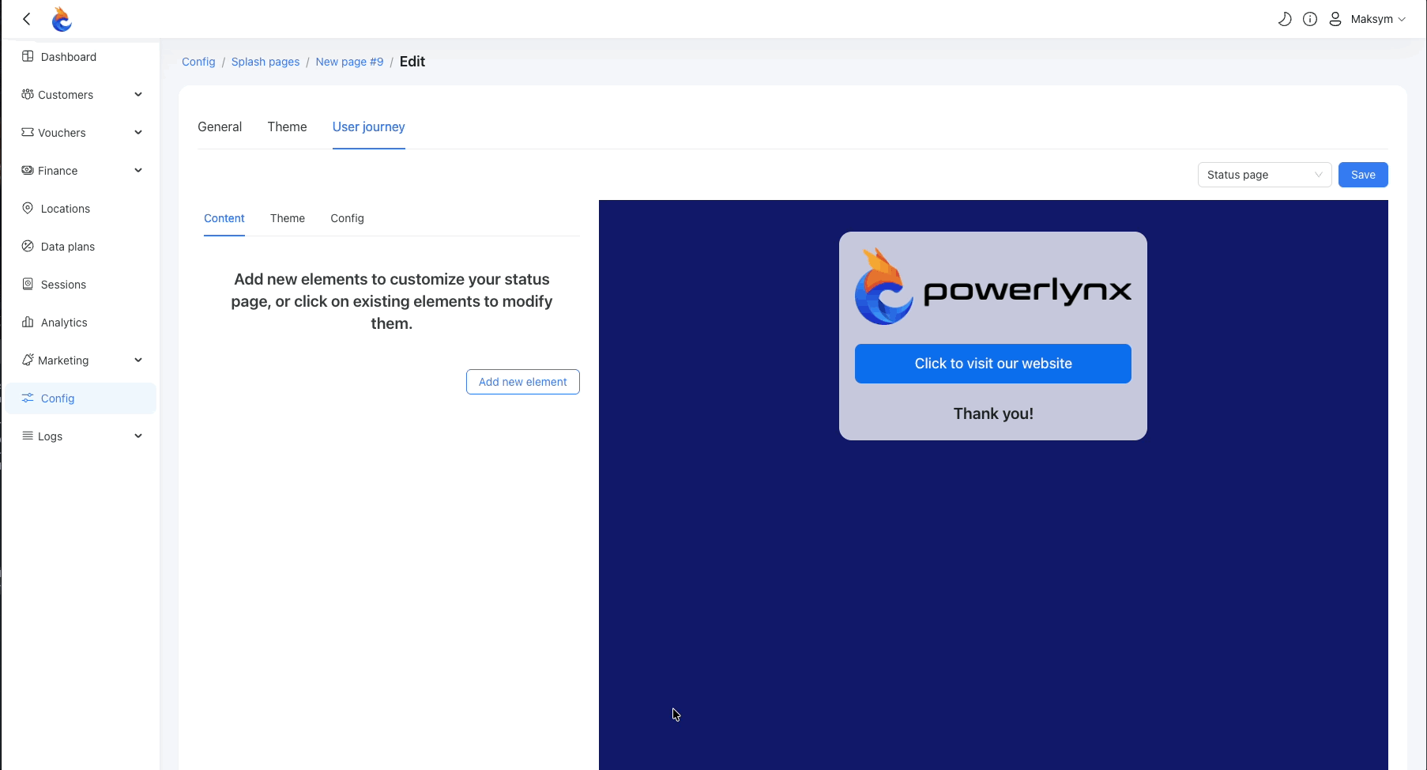Screen dimensions: 1427x770
Task: Click the Sessions sidebar icon
Action: pos(28,285)
